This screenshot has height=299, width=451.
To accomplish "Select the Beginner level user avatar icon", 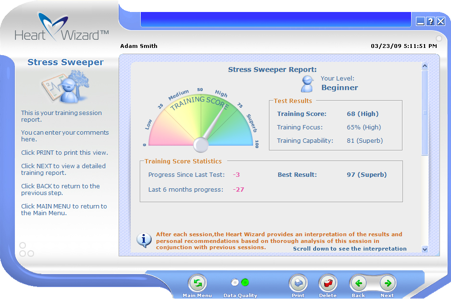I will [307, 84].
